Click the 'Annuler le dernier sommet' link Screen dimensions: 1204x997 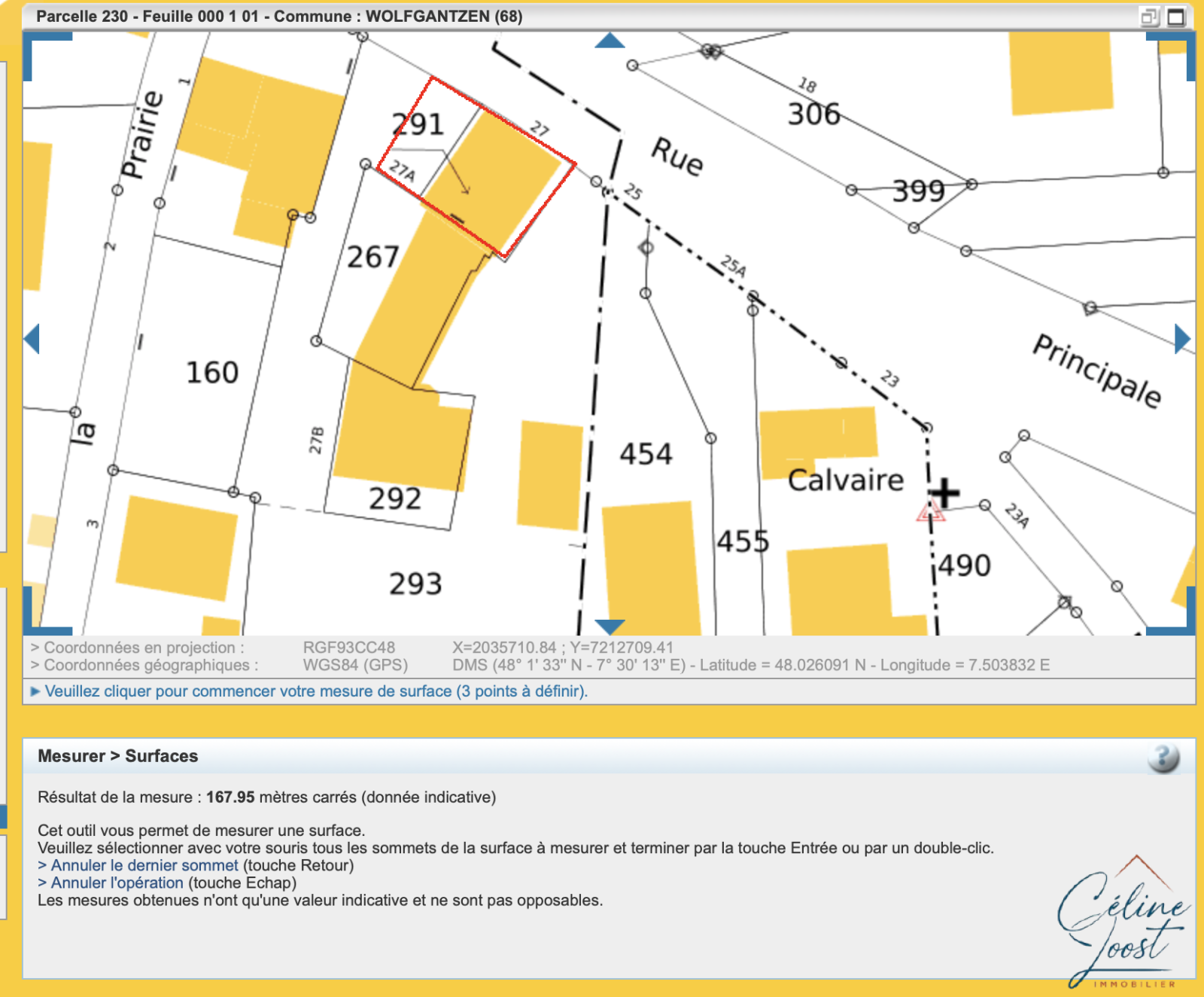click(144, 865)
